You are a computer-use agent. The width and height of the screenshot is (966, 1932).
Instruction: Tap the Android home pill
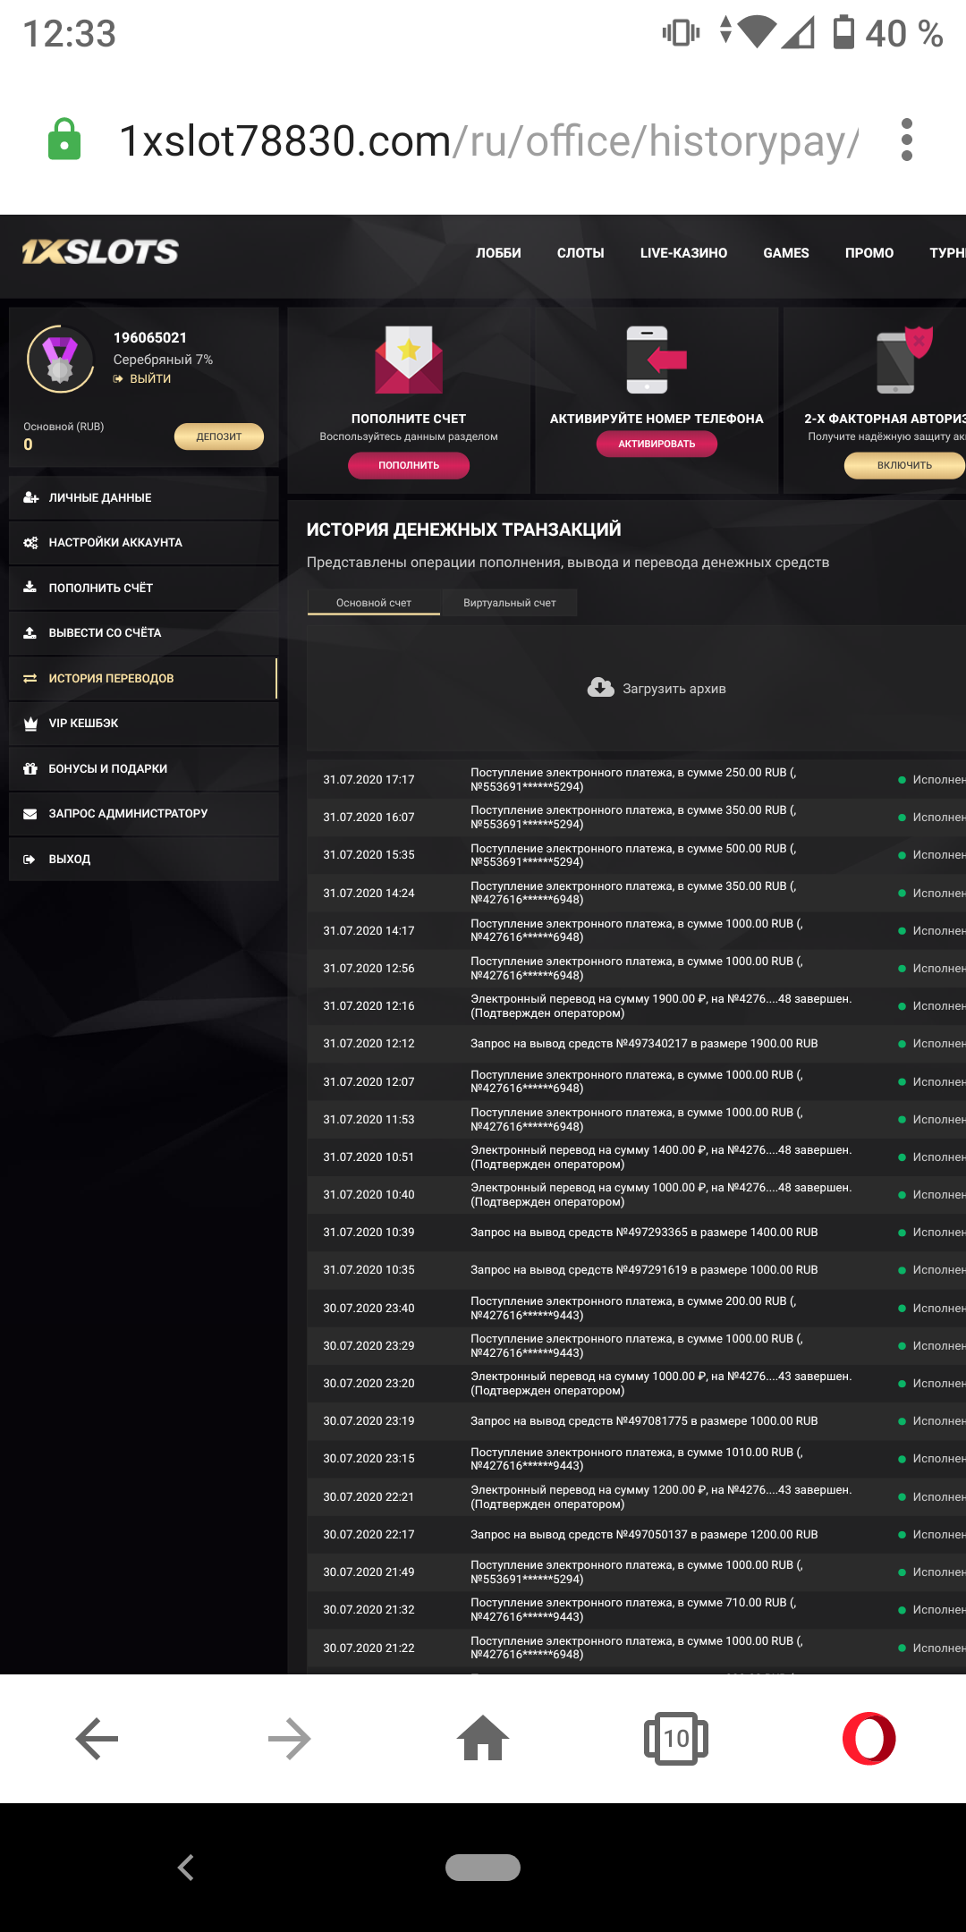point(483,1868)
